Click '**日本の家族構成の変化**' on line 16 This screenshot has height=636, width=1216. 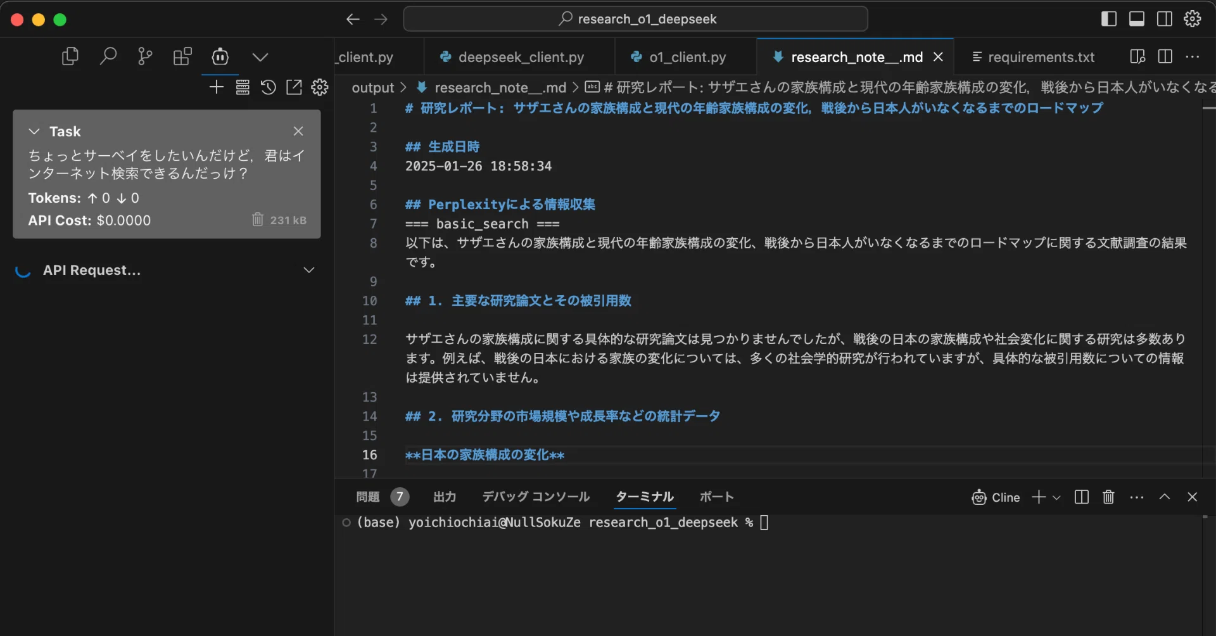tap(484, 455)
